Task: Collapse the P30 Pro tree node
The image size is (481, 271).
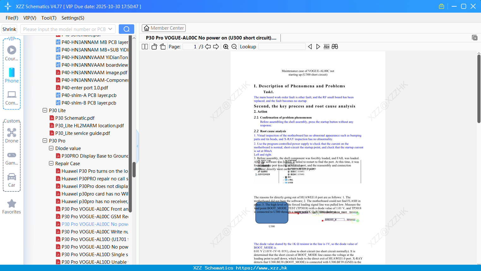Action: pyautogui.click(x=45, y=141)
